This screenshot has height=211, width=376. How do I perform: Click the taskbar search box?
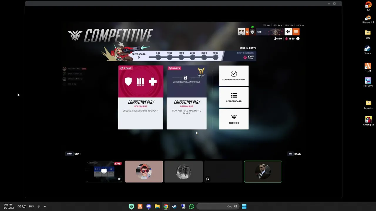tap(218, 206)
